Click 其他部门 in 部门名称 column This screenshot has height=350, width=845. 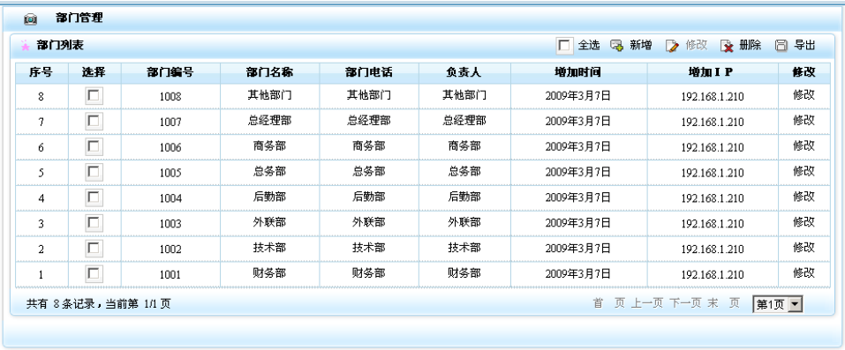coord(269,95)
